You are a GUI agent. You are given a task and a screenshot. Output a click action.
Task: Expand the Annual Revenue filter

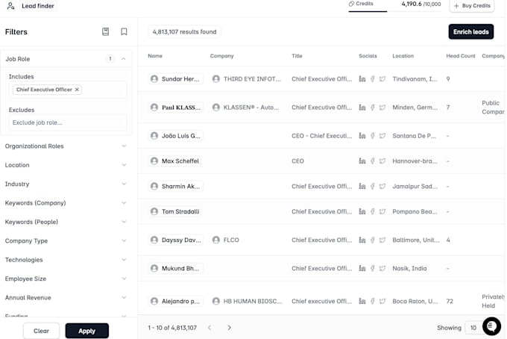click(67, 297)
